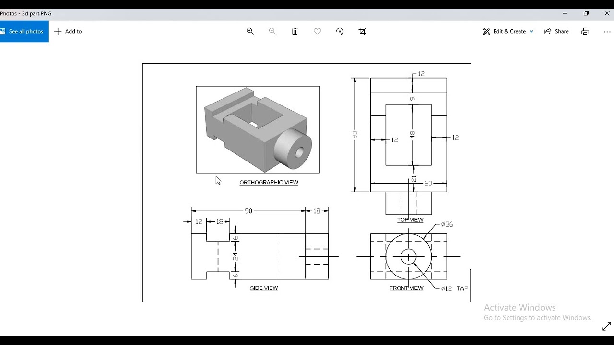Share the photo
The width and height of the screenshot is (614, 345).
coord(556,31)
